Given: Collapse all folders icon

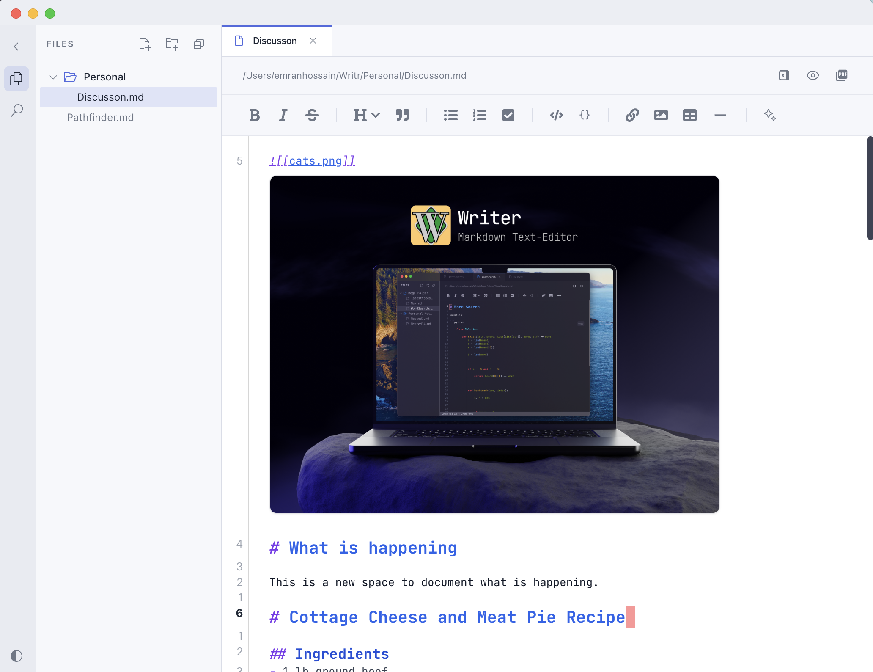Looking at the screenshot, I should click(x=199, y=44).
